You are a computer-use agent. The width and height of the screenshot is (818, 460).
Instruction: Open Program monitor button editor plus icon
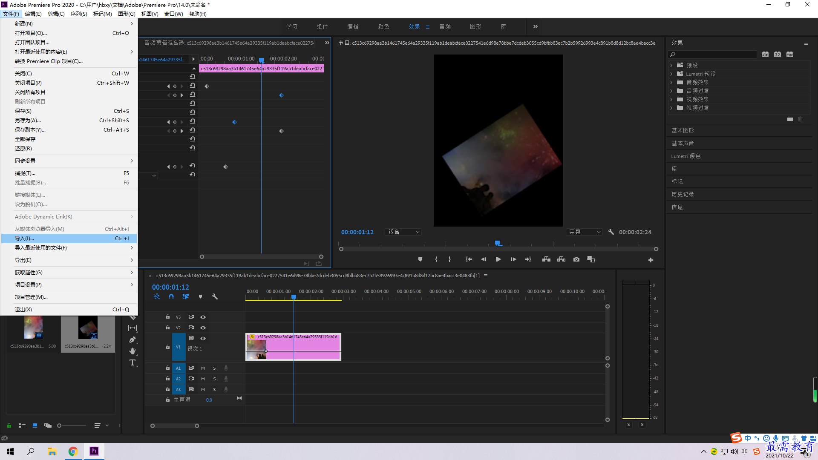pos(651,260)
